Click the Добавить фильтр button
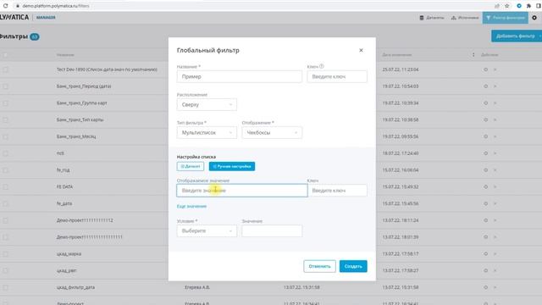 coord(517,36)
